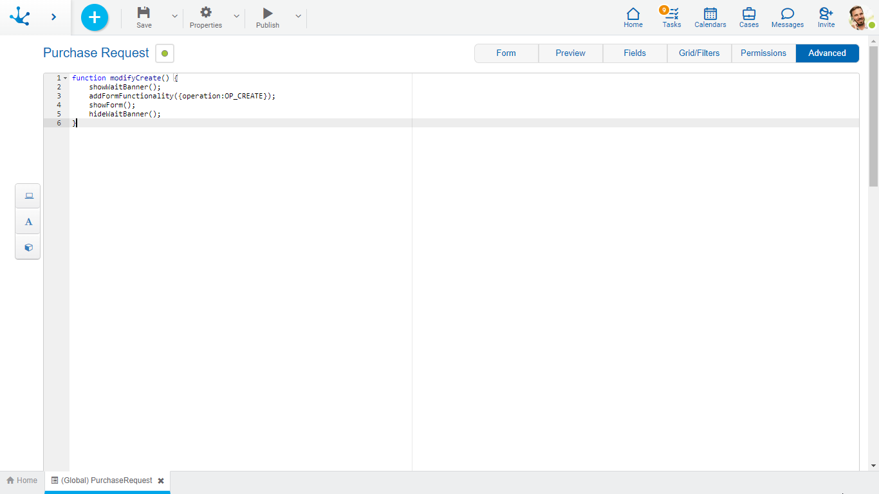Image resolution: width=879 pixels, height=494 pixels.
Task: Collapse code fold arrow on line 1
Action: tap(65, 78)
